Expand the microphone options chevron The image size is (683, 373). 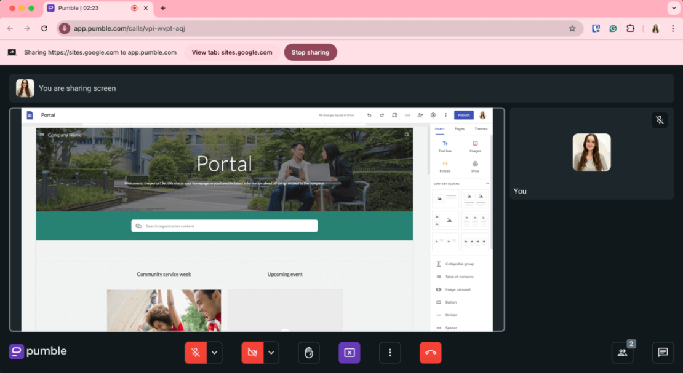(214, 353)
